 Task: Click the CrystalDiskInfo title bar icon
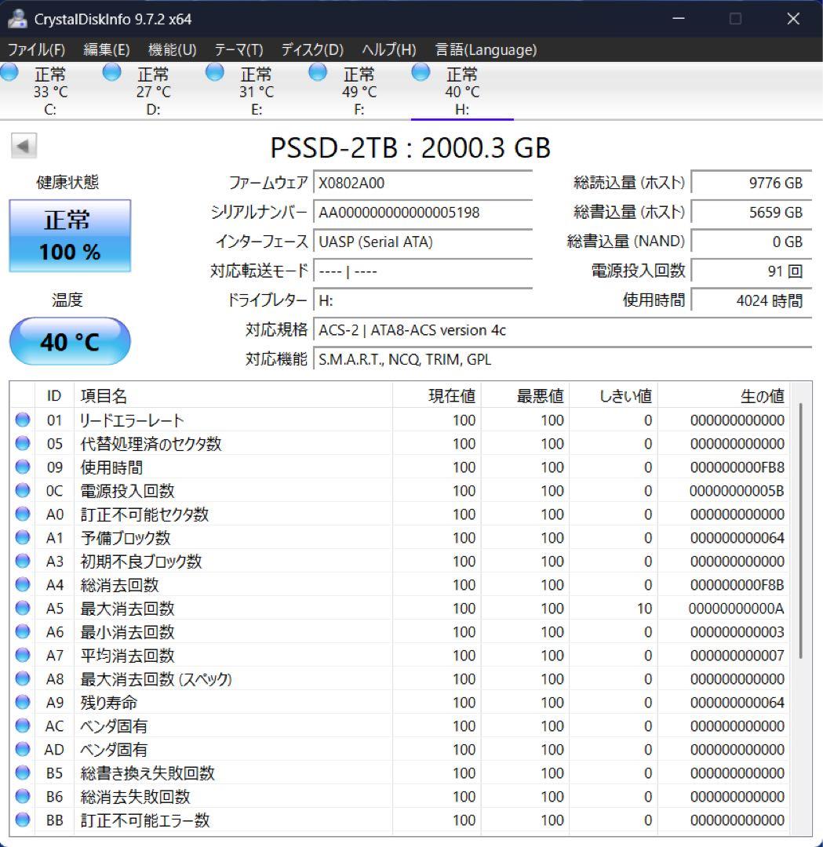(17, 18)
